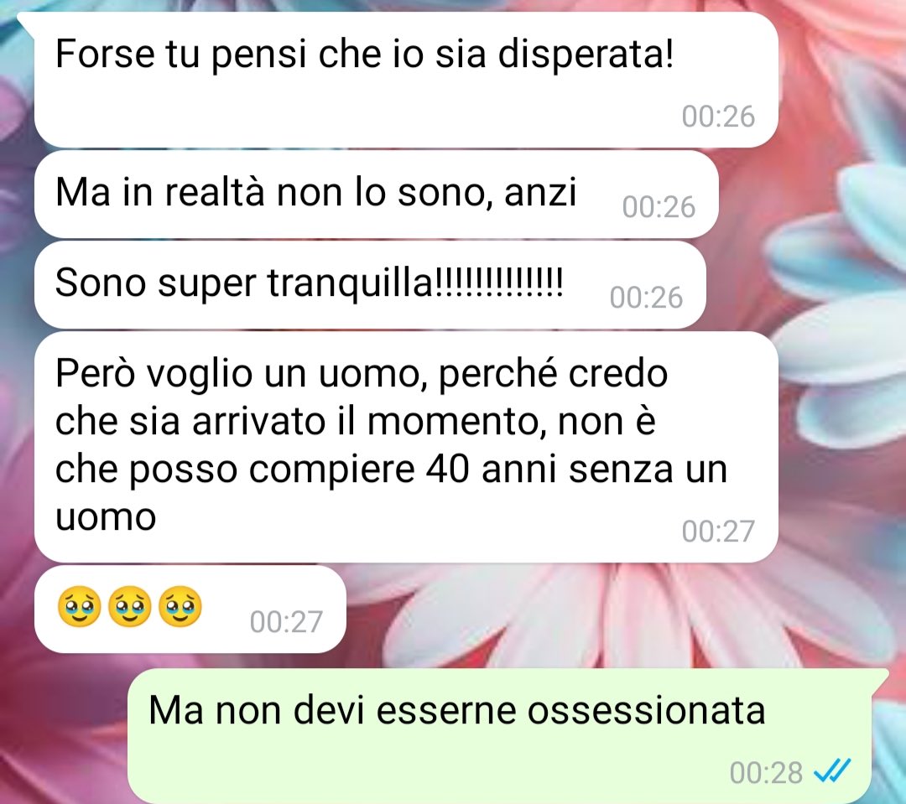906x804 pixels.
Task: Tap the 00:27 timestamp on the 40 anni message
Action: point(718,531)
